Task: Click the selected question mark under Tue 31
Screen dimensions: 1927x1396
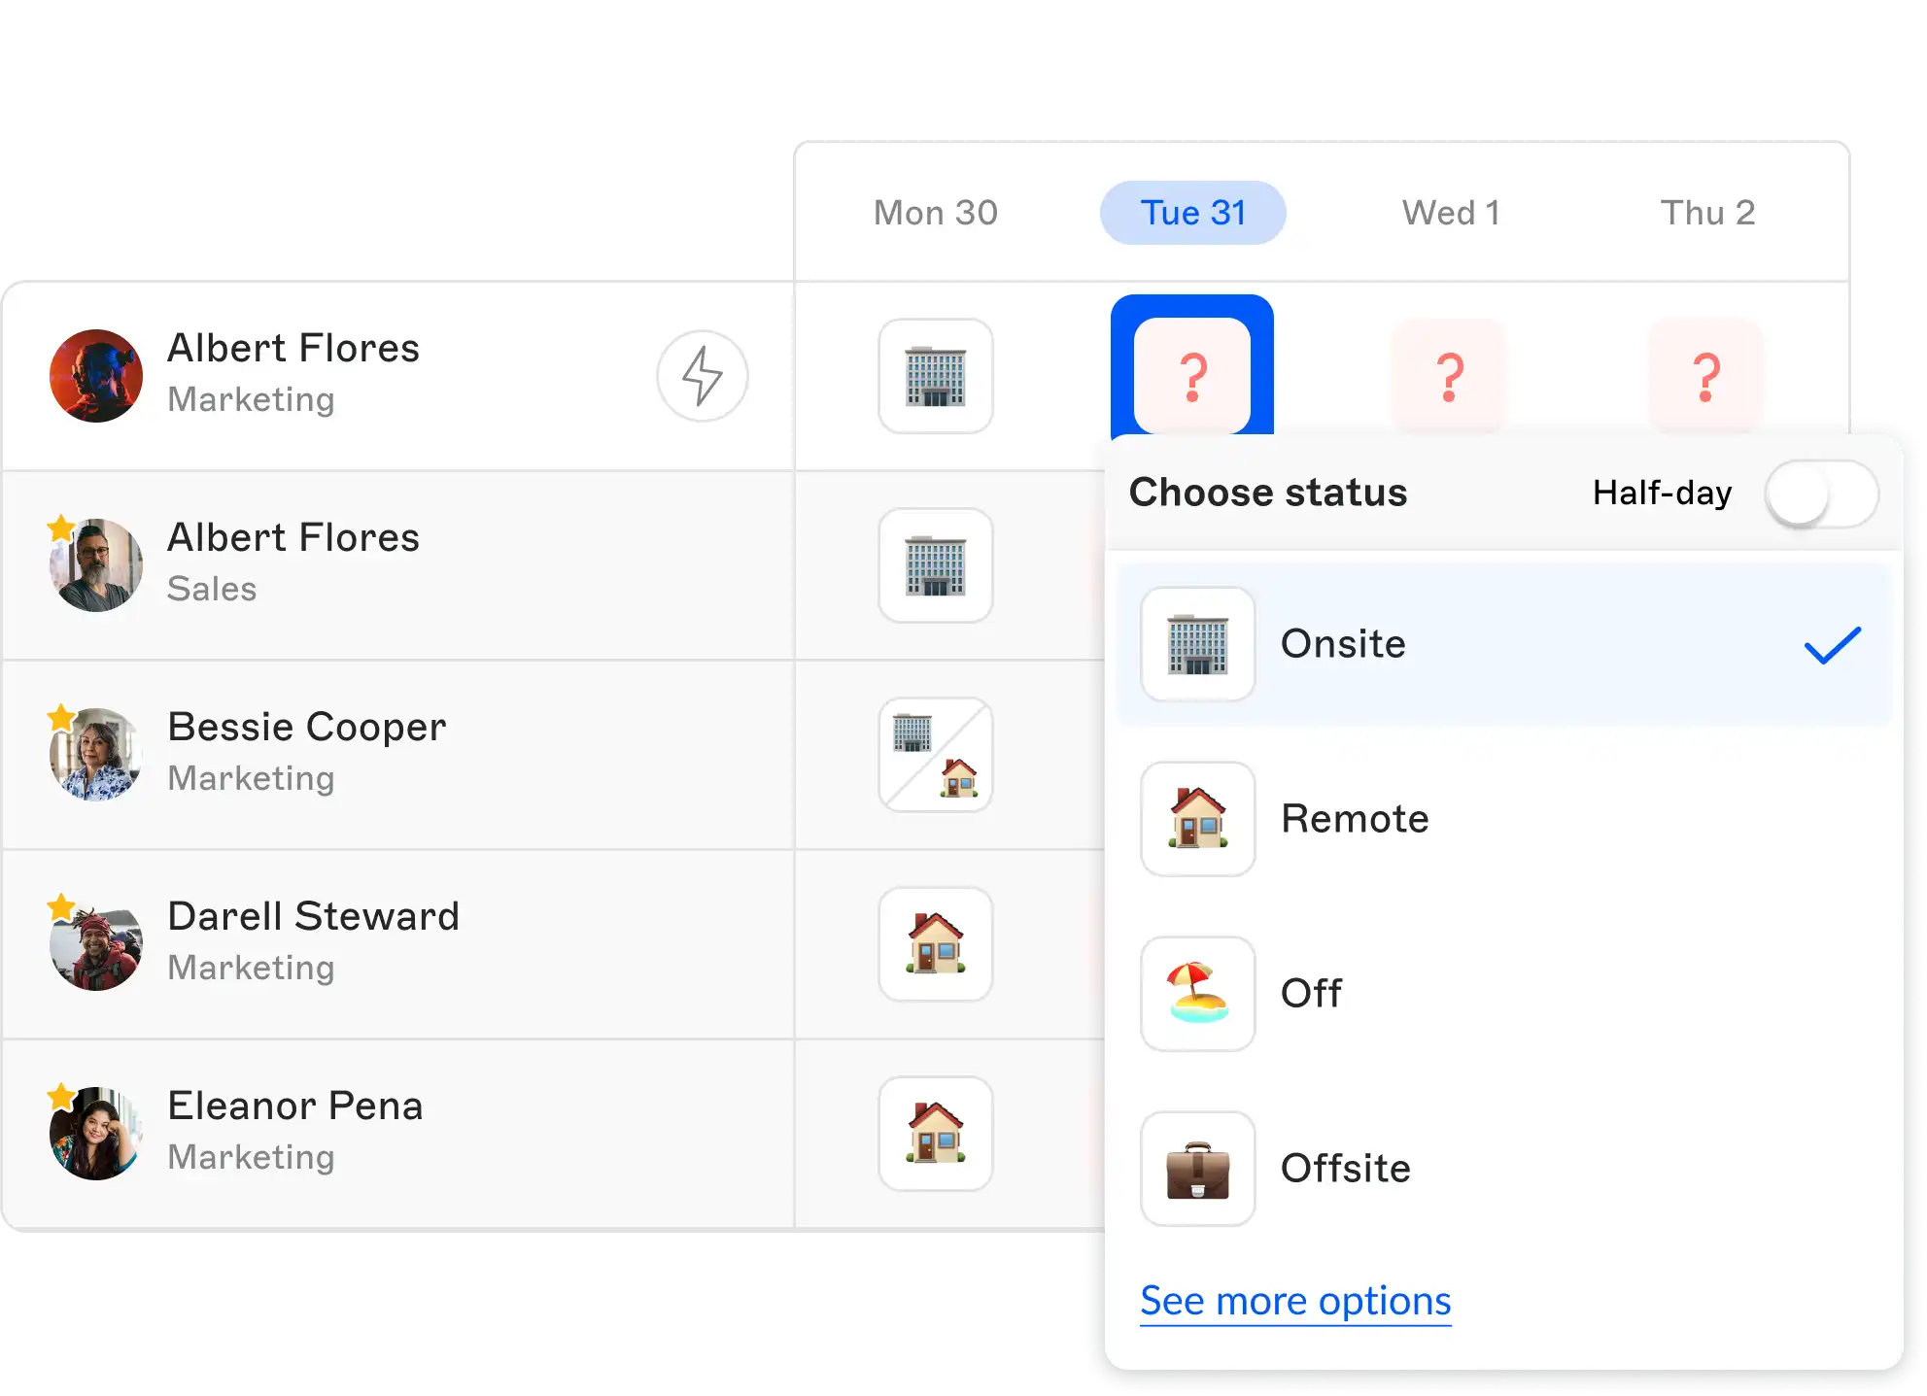Action: click(1194, 376)
